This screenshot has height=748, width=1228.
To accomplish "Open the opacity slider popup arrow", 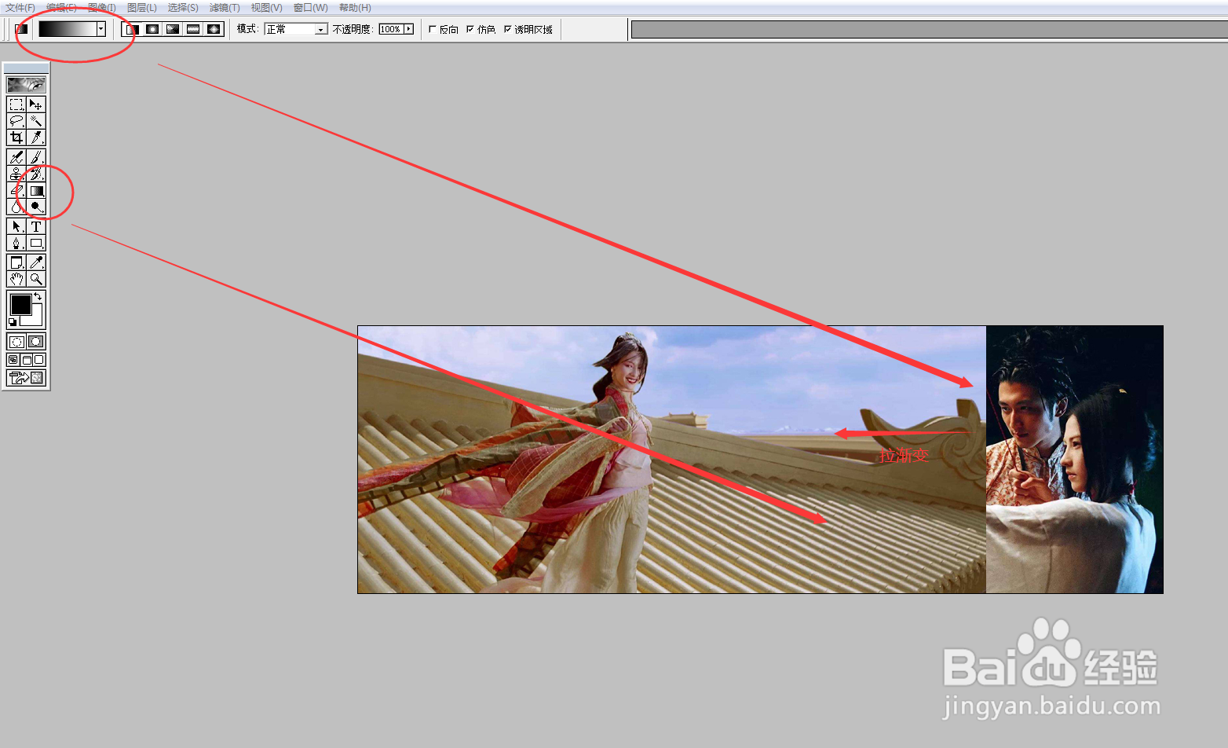I will click(x=409, y=29).
